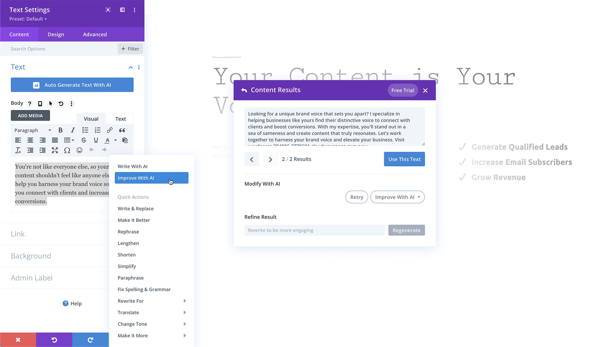The width and height of the screenshot is (594, 347).
Task: Click the Insert link icon
Action: pos(110,130)
